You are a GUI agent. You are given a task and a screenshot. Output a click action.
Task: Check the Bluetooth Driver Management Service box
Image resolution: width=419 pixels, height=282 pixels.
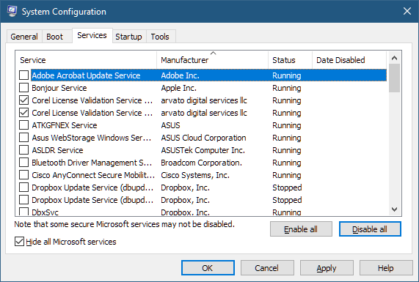click(23, 163)
